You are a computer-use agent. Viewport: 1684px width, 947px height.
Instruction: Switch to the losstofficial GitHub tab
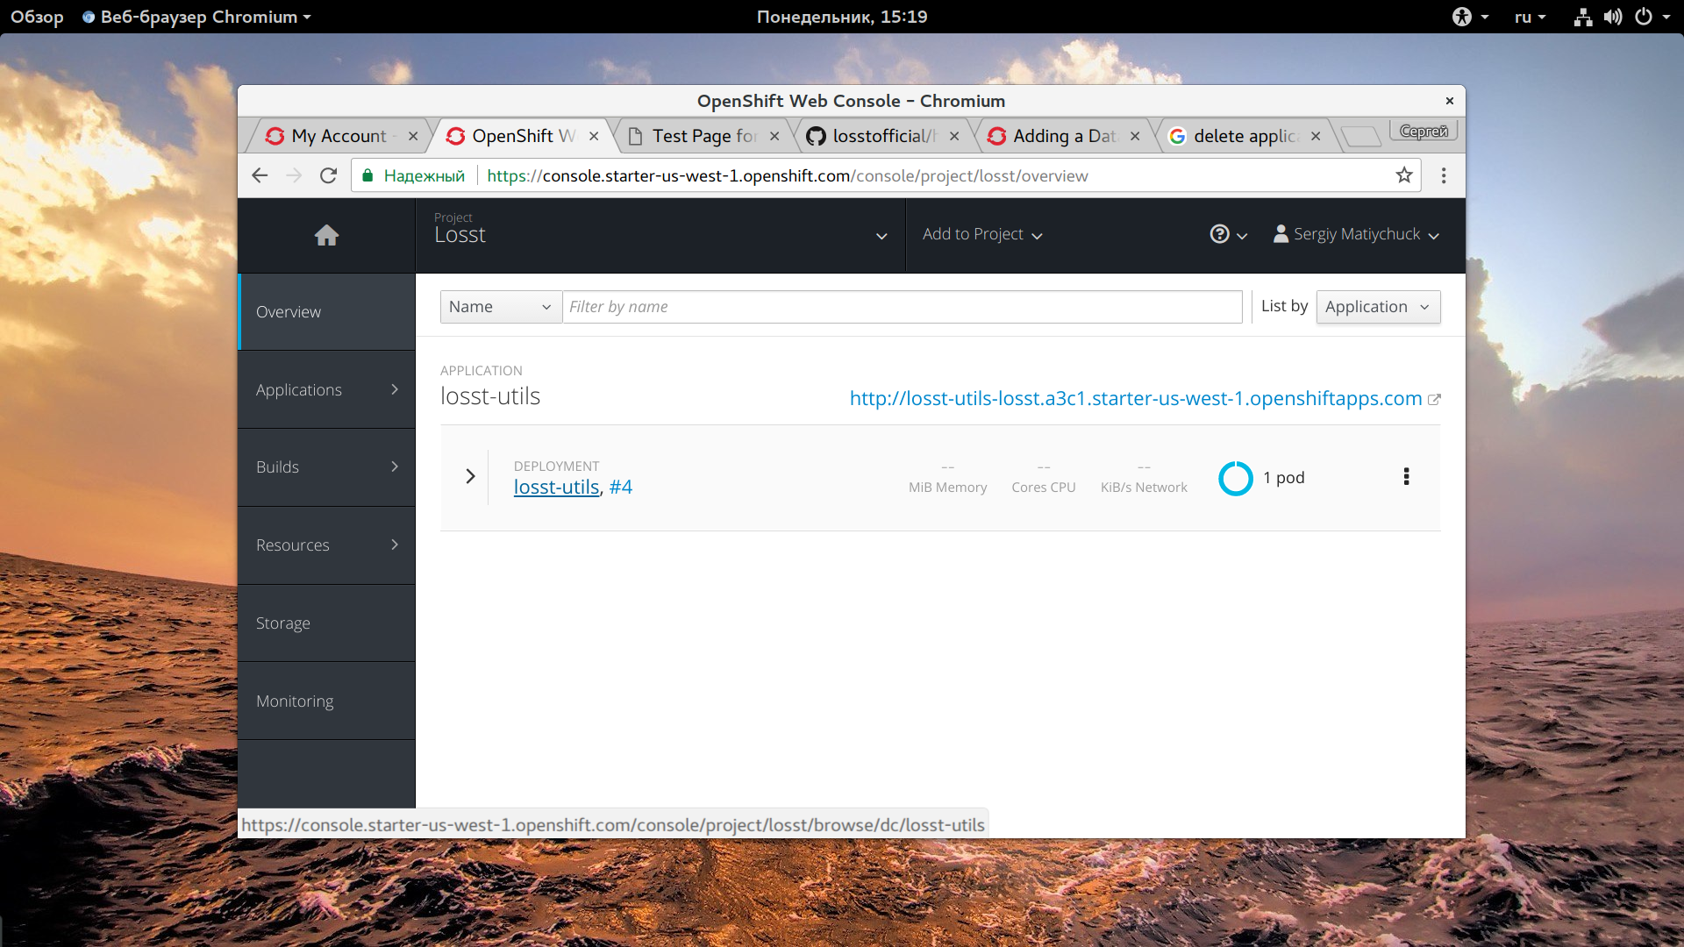[881, 136]
